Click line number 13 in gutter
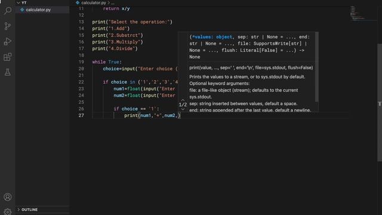Screen dimensions: 382x215 tap(81, 22)
